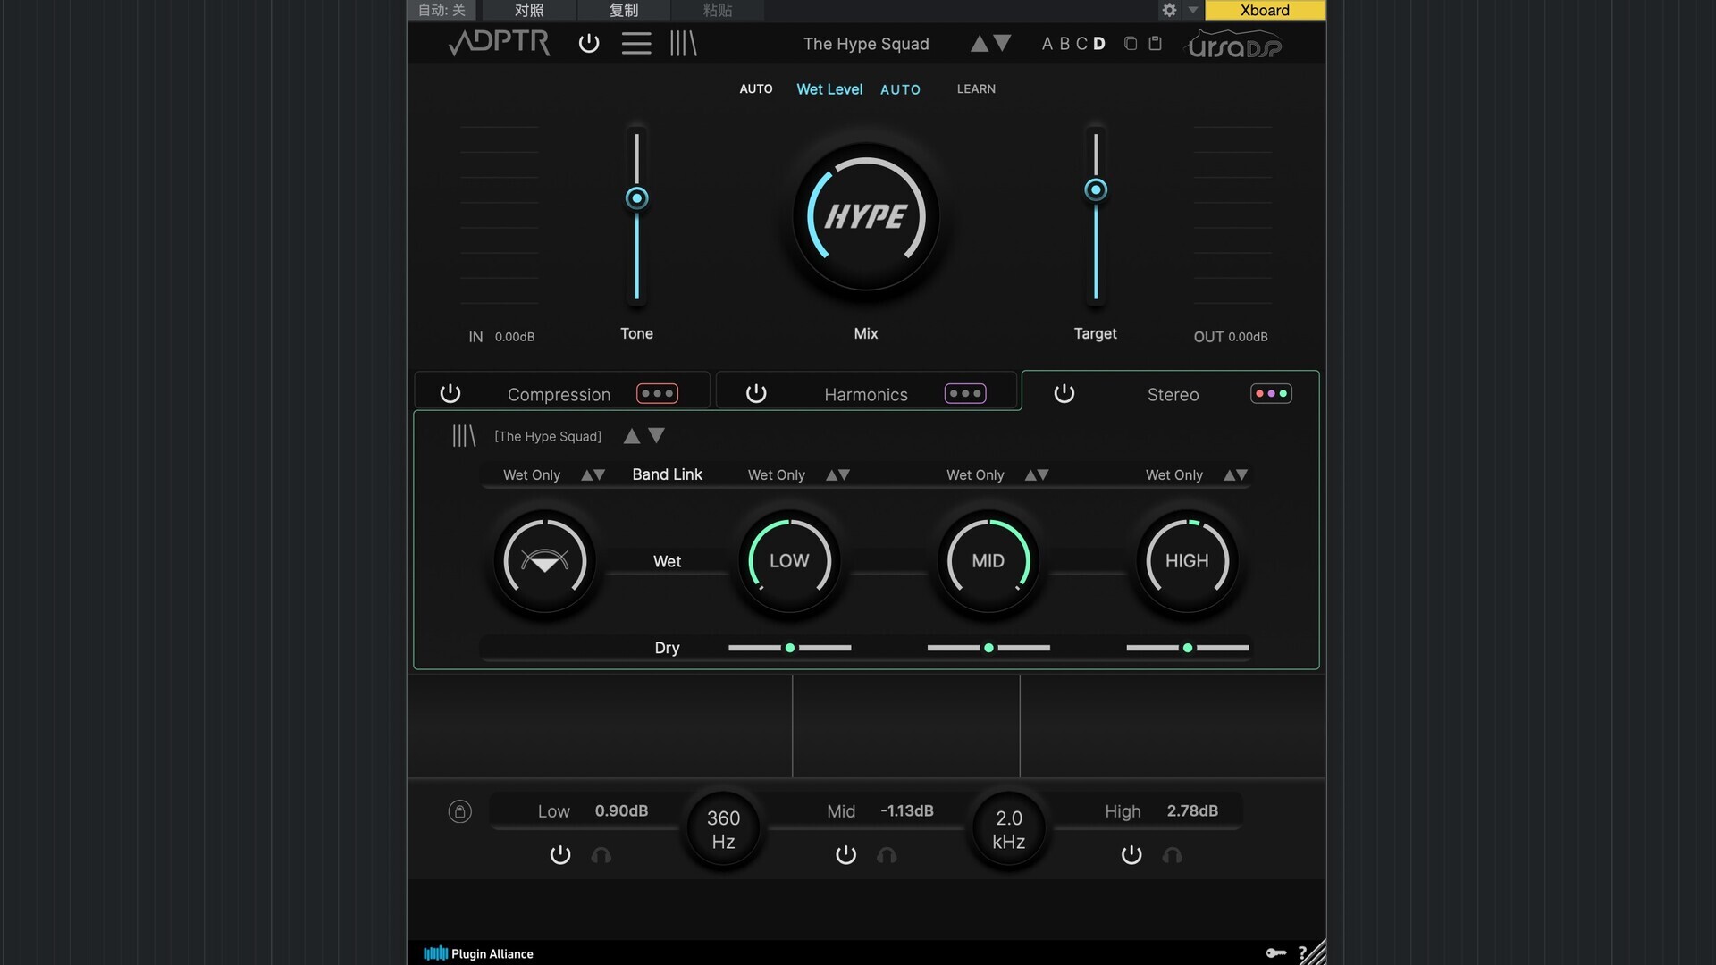The image size is (1716, 965).
Task: Open the Harmonics band dots indicator
Action: 965,393
